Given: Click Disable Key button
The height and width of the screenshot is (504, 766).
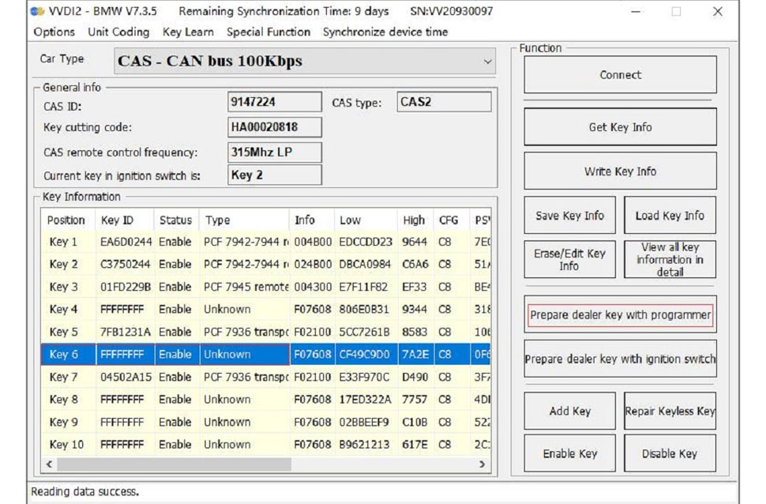Looking at the screenshot, I should pyautogui.click(x=670, y=454).
